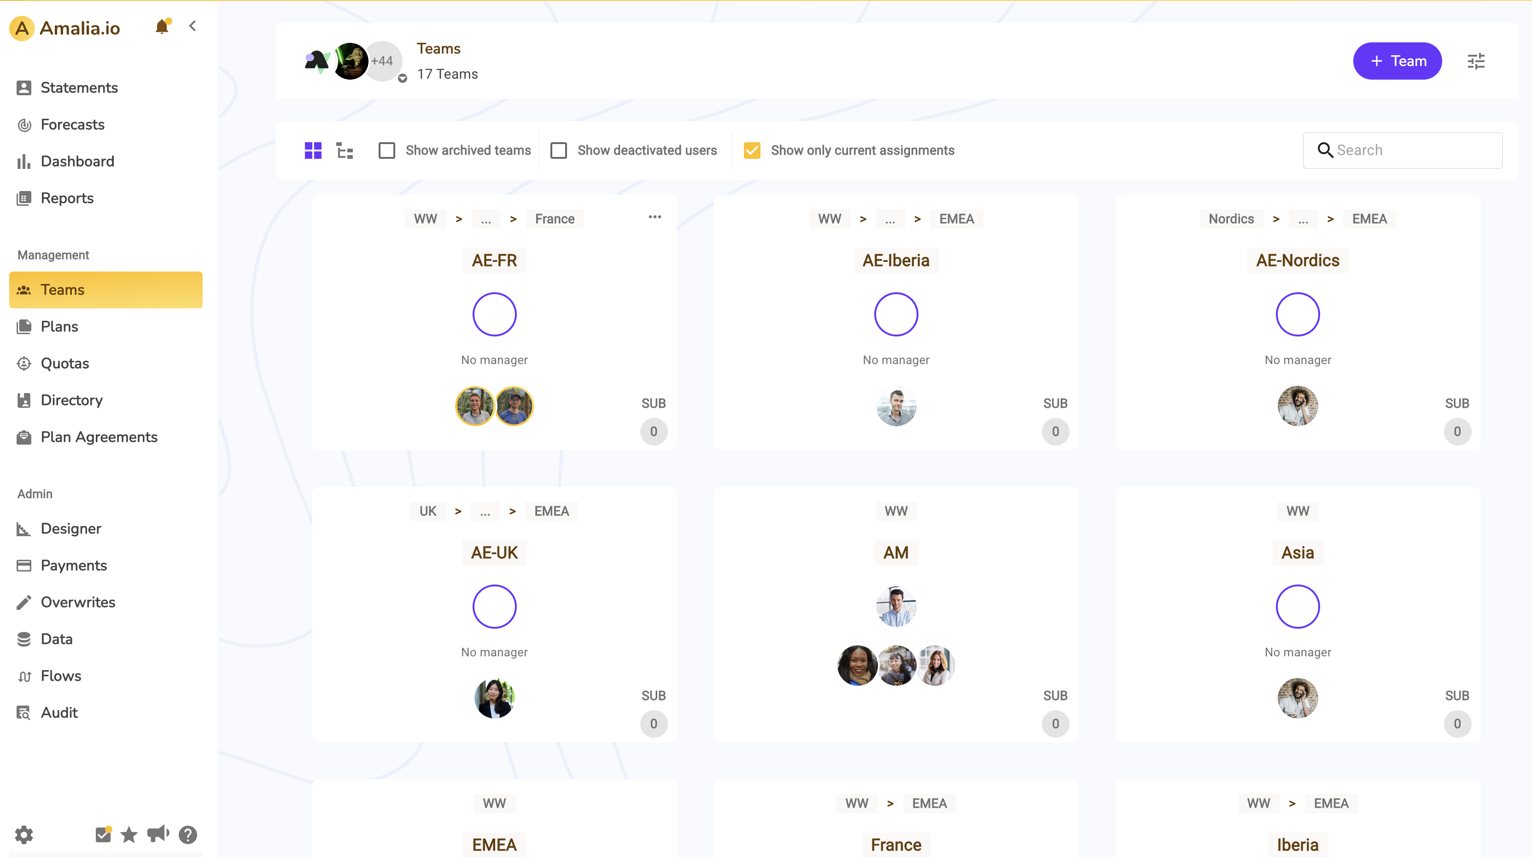
Task: Open the EMEA team at bottom
Action: 495,845
